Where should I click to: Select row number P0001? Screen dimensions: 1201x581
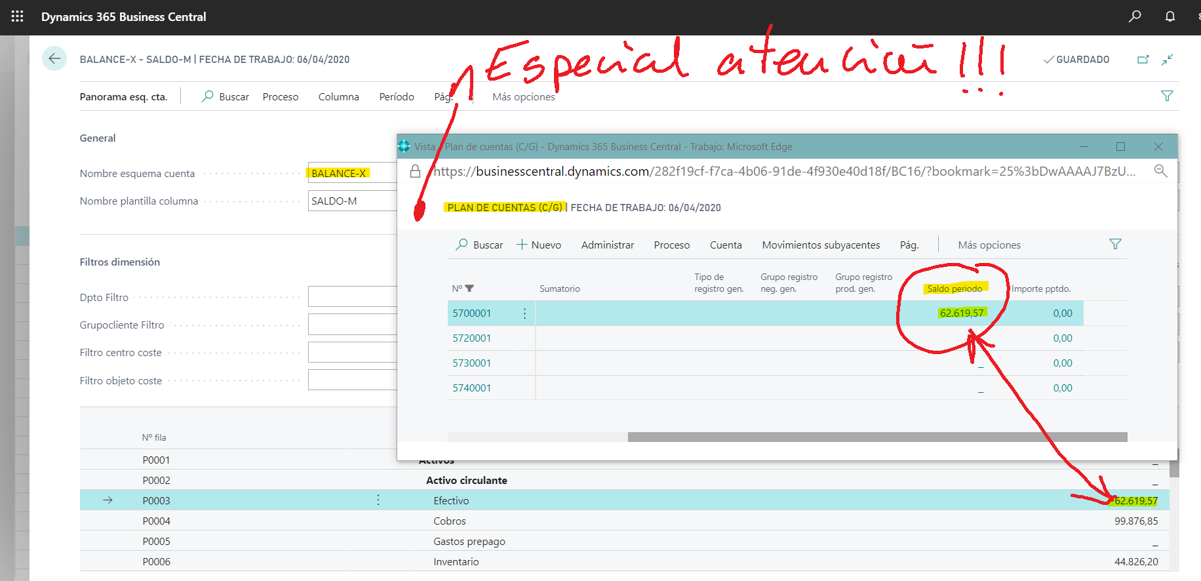tap(156, 460)
